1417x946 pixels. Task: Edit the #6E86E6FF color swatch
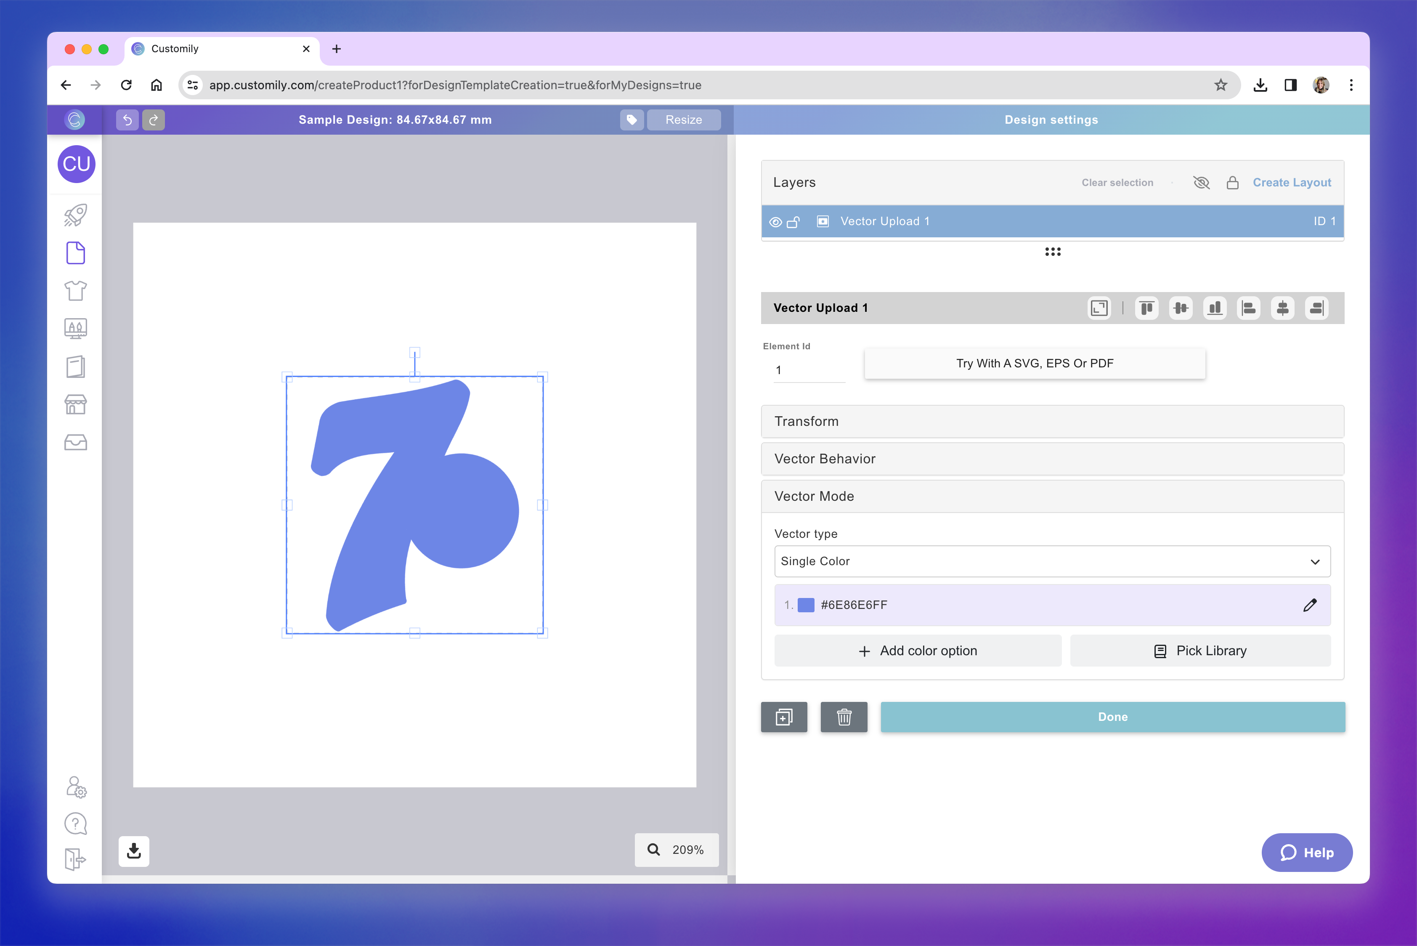[x=1310, y=605]
